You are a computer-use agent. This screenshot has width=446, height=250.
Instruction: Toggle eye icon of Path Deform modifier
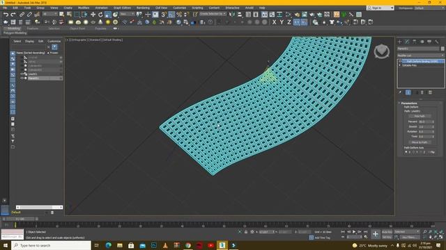(400, 61)
